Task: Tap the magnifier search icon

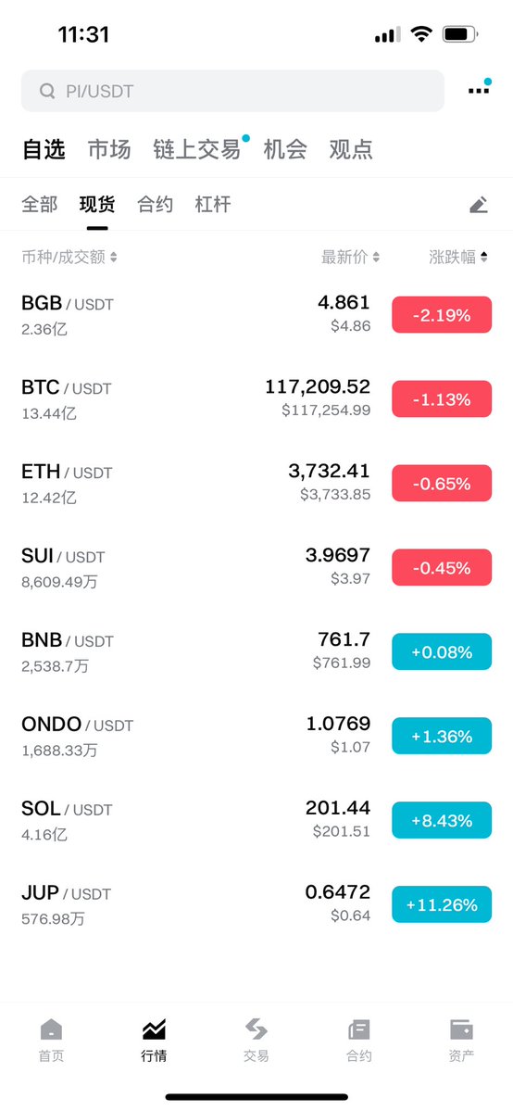Action: click(x=47, y=91)
